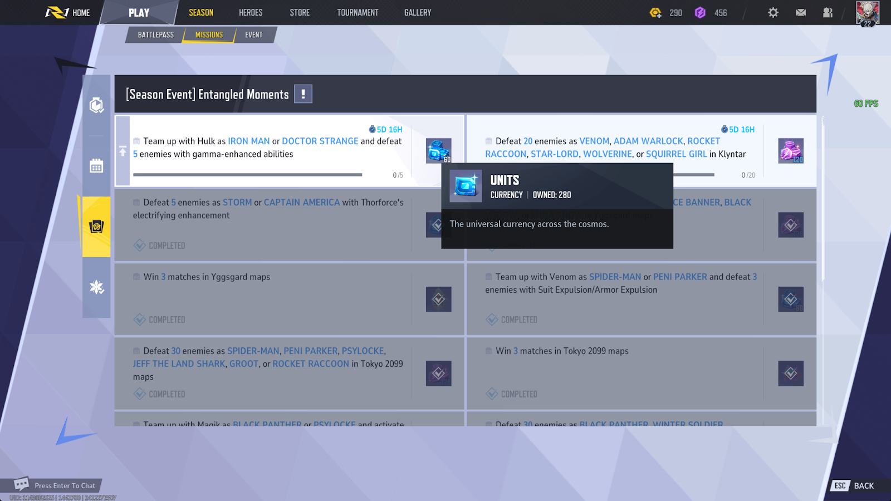Image resolution: width=891 pixels, height=501 pixels.
Task: Switch to the EVENT tab
Action: click(254, 35)
